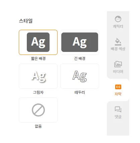Select the 자막 tab label
This screenshot has height=143, width=140.
tap(118, 94)
